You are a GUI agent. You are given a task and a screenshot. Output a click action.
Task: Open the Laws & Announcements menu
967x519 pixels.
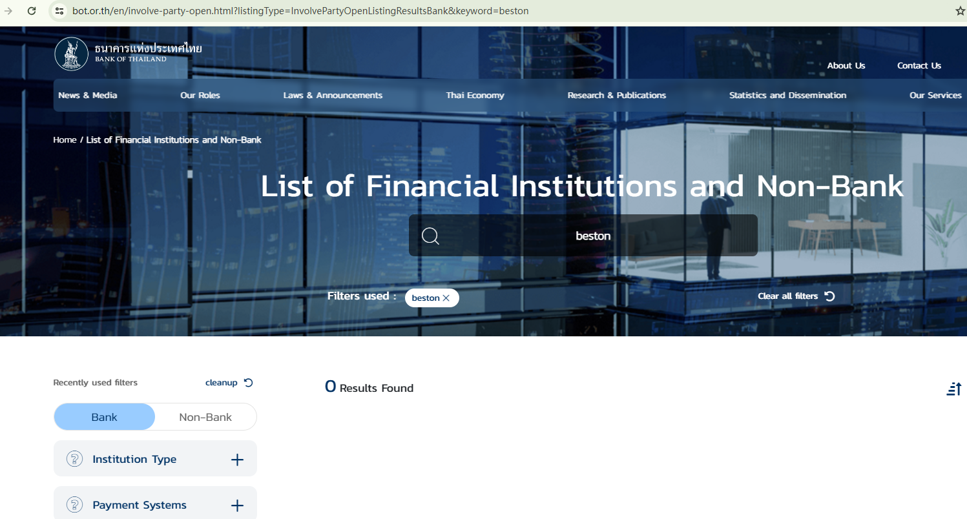coord(333,96)
